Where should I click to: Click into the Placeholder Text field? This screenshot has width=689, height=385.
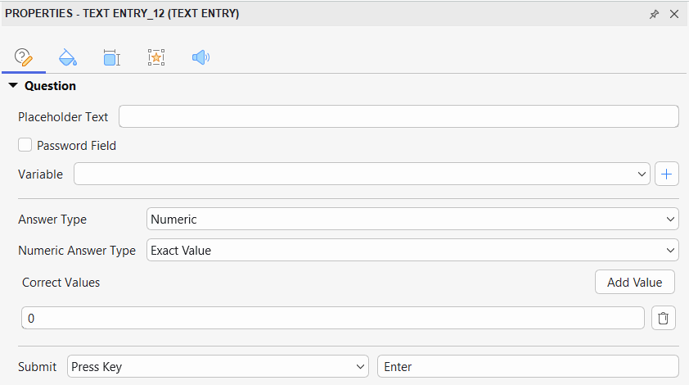pyautogui.click(x=399, y=116)
